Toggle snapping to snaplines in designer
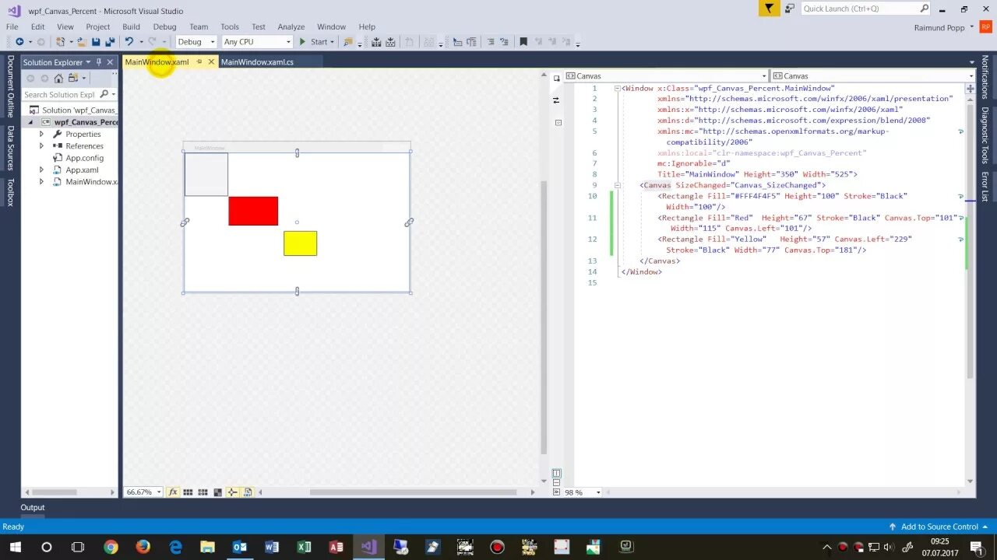The width and height of the screenshot is (997, 560). coord(232,492)
